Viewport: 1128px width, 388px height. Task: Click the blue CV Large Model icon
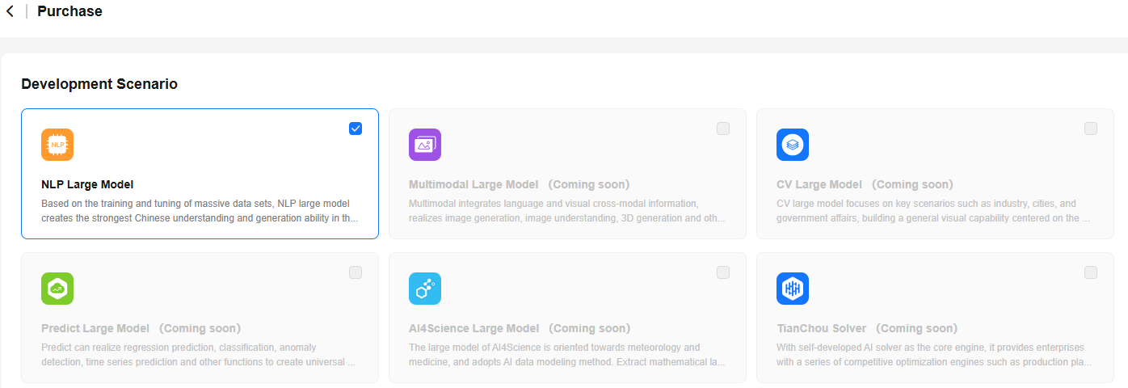793,145
